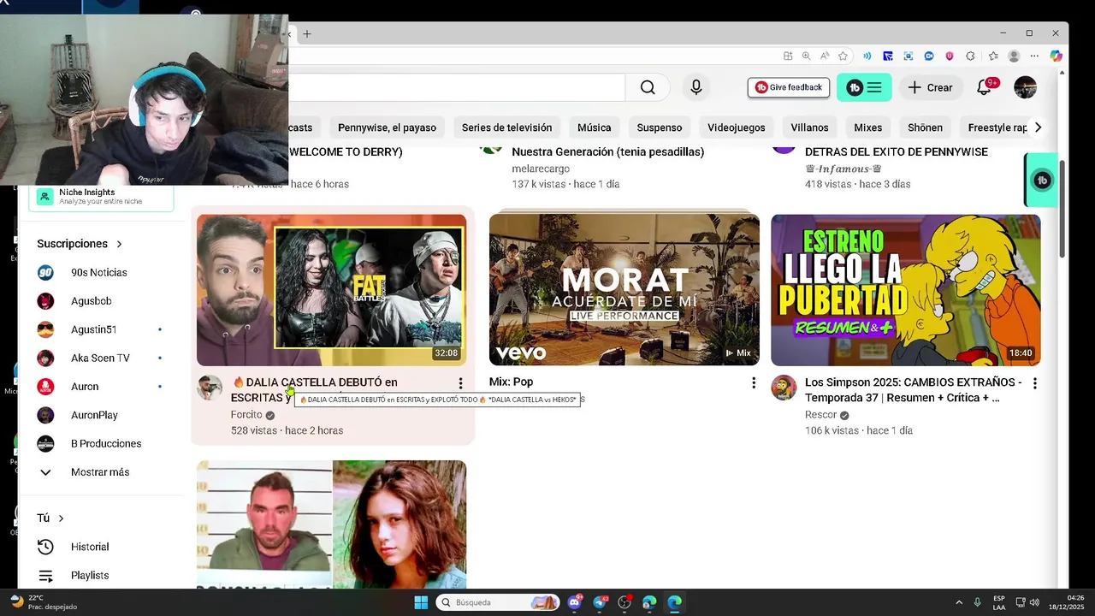Image resolution: width=1095 pixels, height=616 pixels.
Task: Click the Rescor channel avatar
Action: (784, 388)
